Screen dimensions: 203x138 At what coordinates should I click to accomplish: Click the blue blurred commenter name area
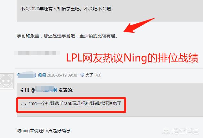point(26,75)
